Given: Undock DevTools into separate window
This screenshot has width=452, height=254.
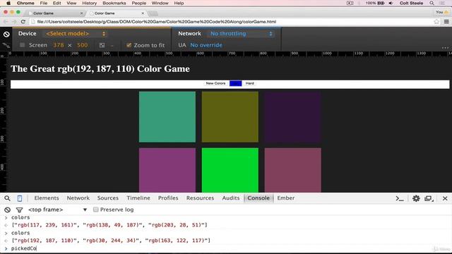Looking at the screenshot, I should pos(429,198).
